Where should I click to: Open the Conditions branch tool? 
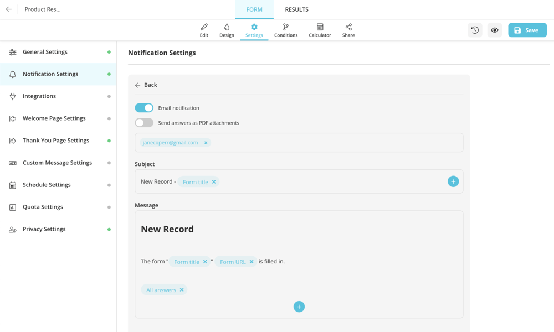[285, 30]
